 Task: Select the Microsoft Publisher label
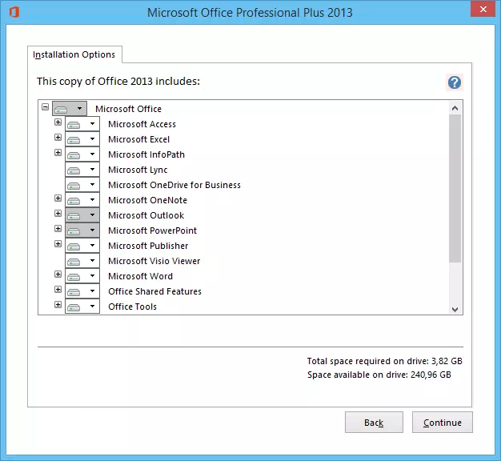point(148,246)
